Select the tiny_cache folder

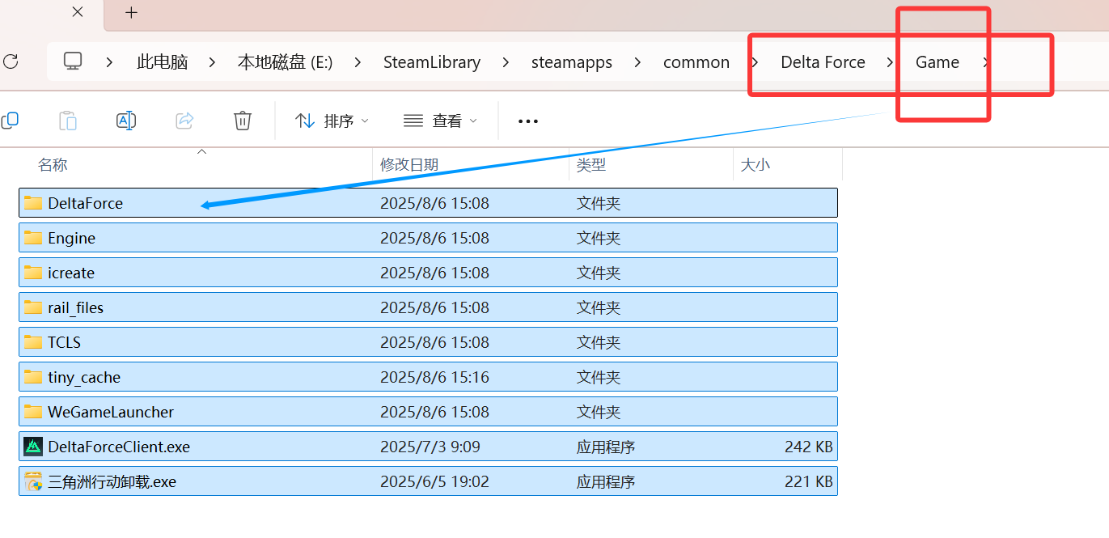tap(84, 377)
